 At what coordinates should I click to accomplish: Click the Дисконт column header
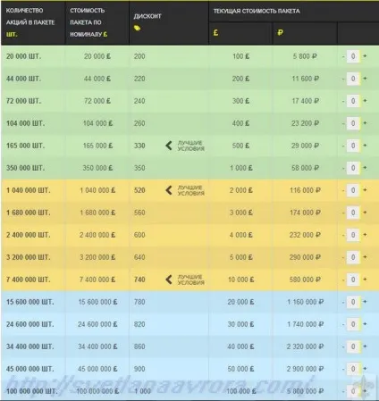(147, 16)
